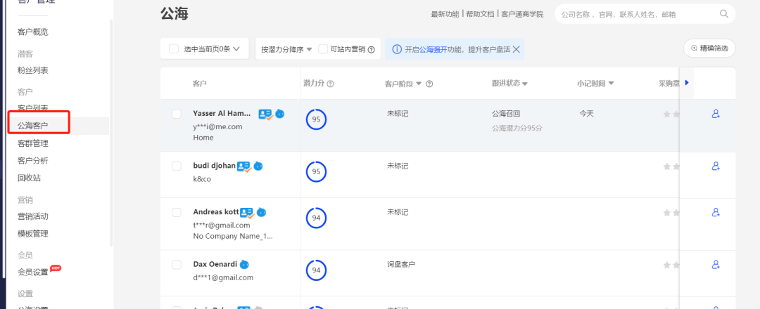Click the assign-customer icon for Andreas kott
Screen dimensions: 760x309
[716, 212]
